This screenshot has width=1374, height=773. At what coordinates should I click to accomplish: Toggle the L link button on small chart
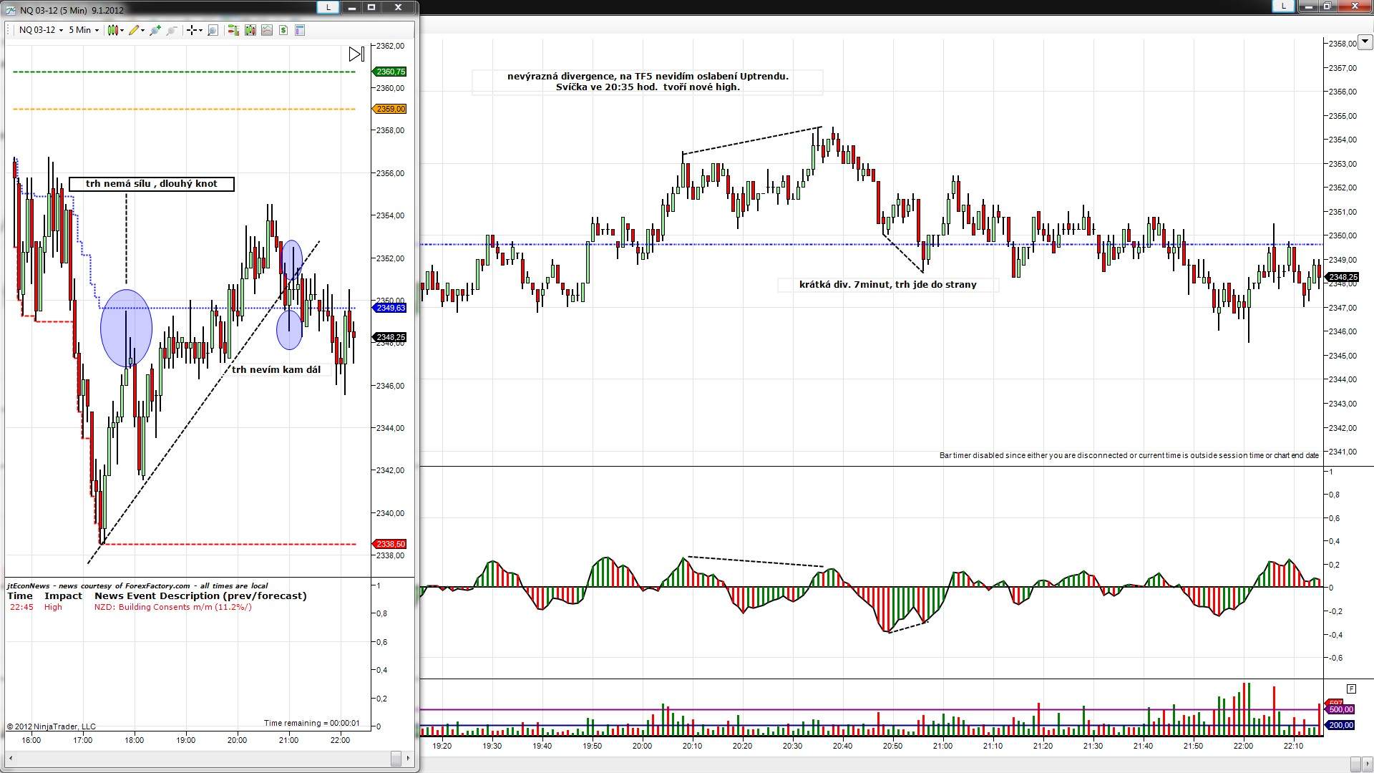pos(328,7)
